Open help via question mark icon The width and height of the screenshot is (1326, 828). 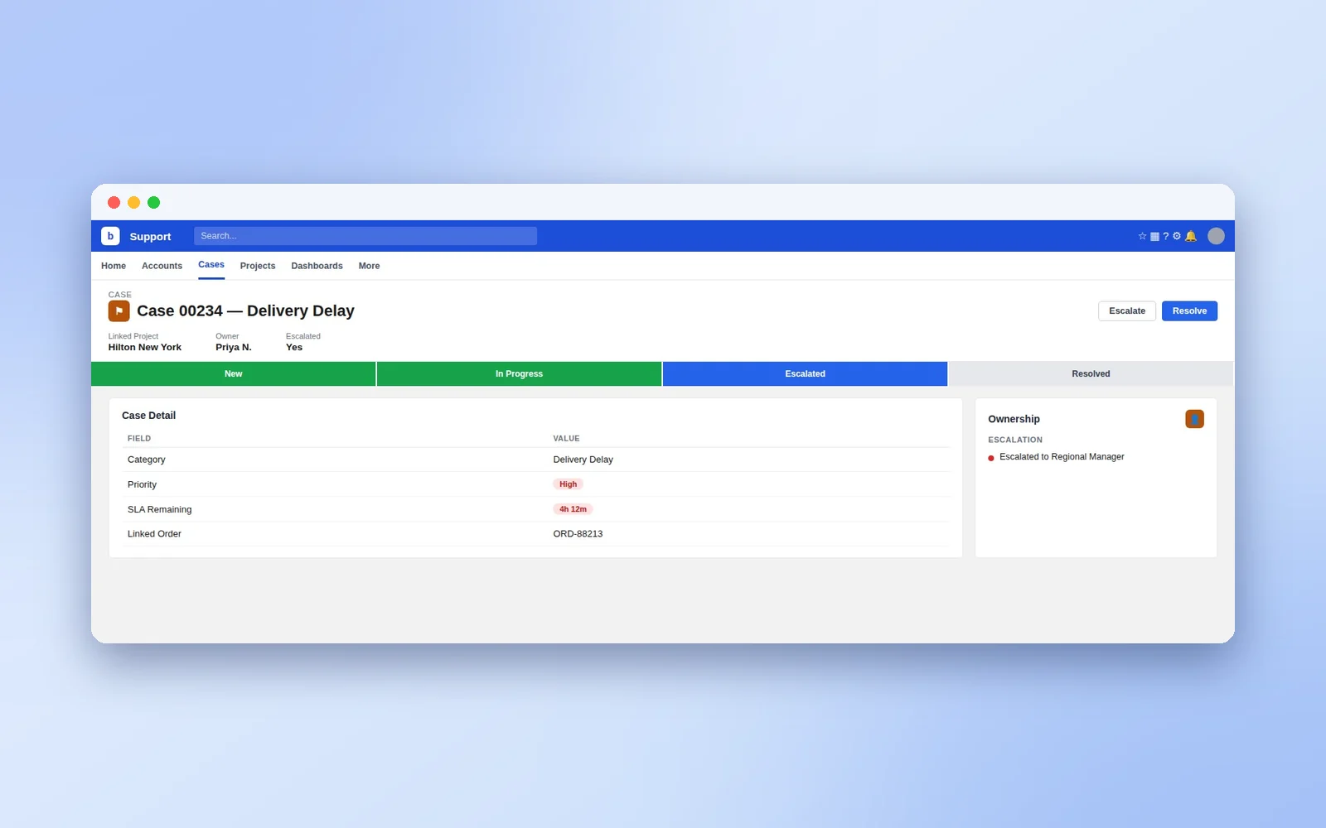tap(1165, 236)
